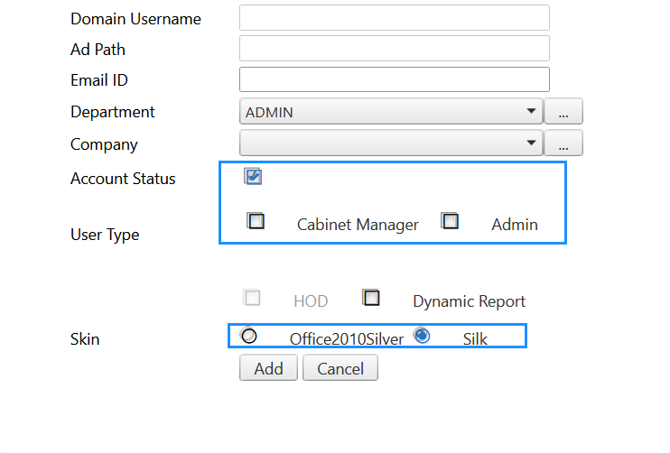Open the Company dropdown arrow
The height and width of the screenshot is (453, 670).
coord(530,143)
